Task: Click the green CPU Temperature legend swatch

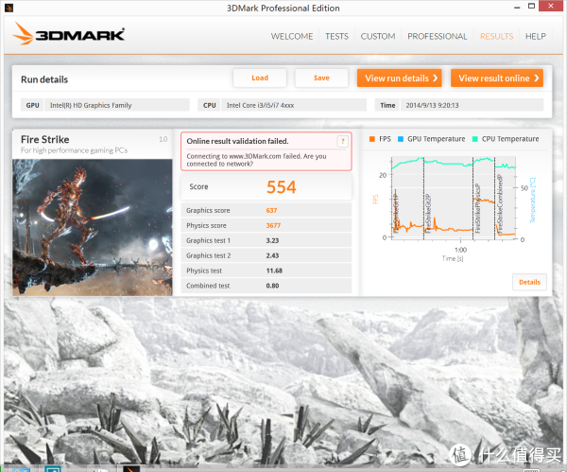Action: coord(474,139)
